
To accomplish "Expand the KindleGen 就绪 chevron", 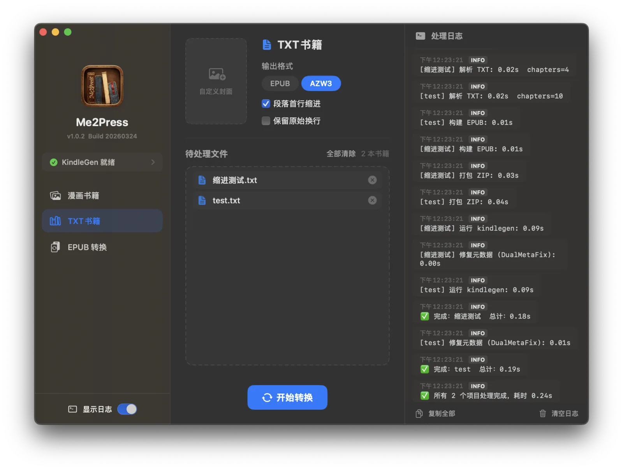I will (153, 162).
